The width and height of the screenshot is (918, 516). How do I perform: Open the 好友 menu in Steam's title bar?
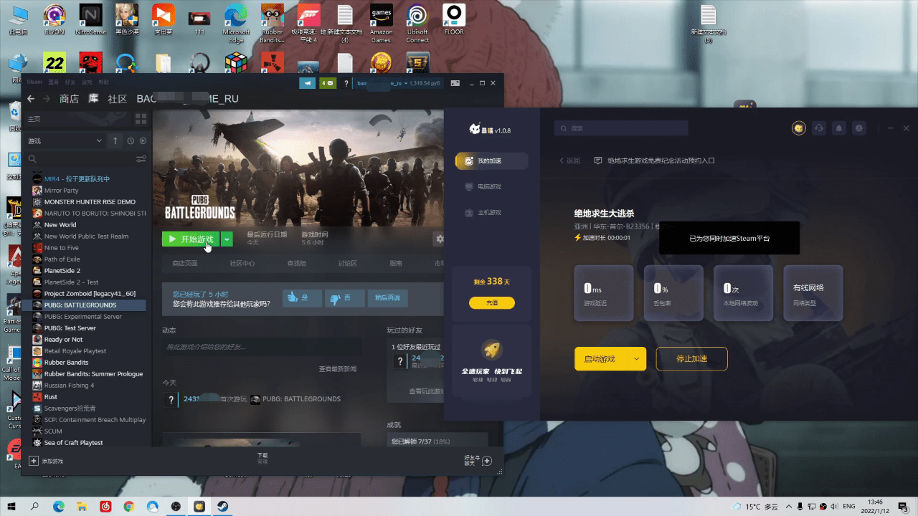72,82
